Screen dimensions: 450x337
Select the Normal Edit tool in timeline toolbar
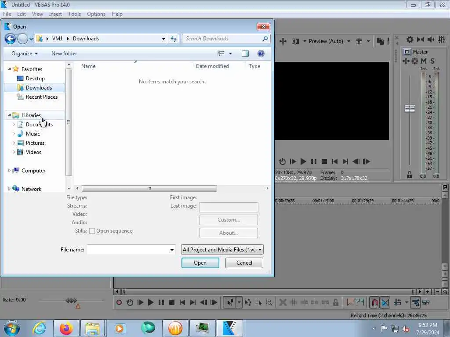230,302
